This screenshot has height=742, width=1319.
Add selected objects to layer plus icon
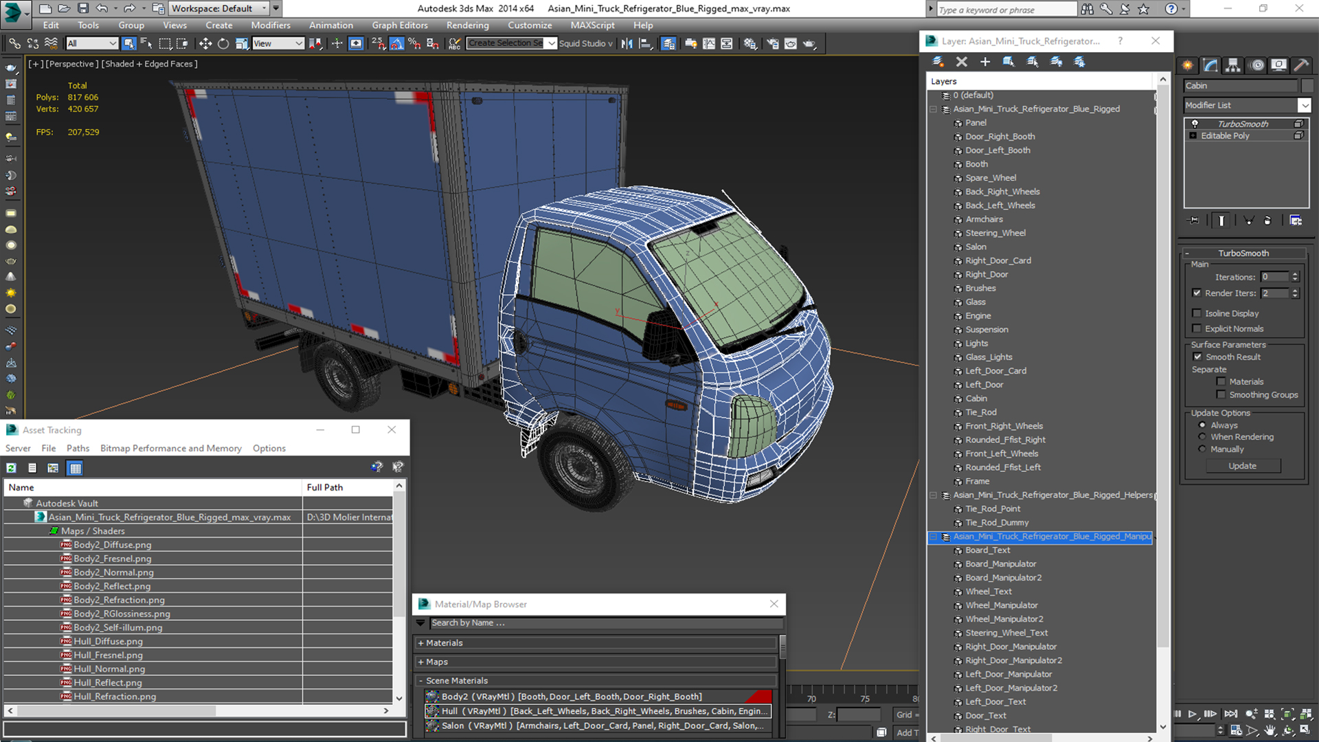pos(985,62)
